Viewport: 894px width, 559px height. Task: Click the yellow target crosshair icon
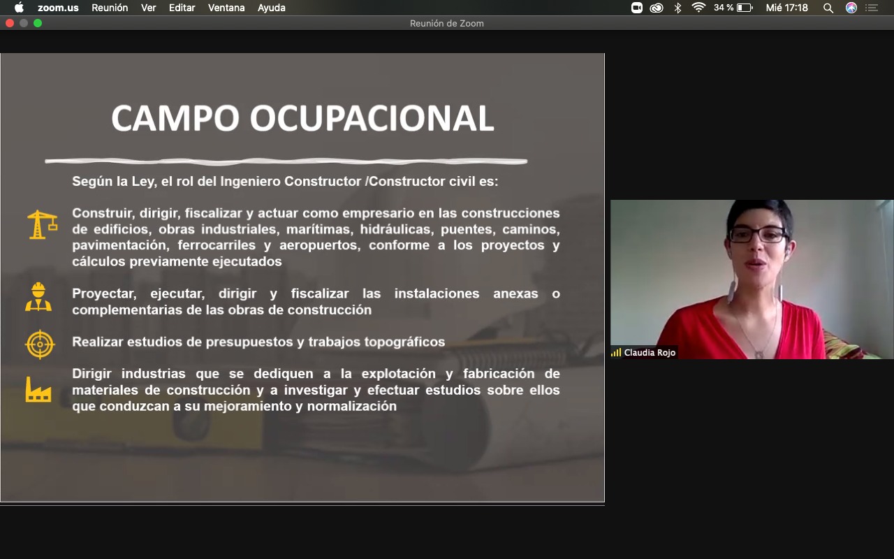click(x=40, y=344)
